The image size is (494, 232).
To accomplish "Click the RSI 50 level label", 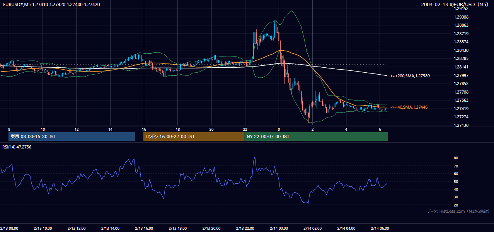I will 456,181.
